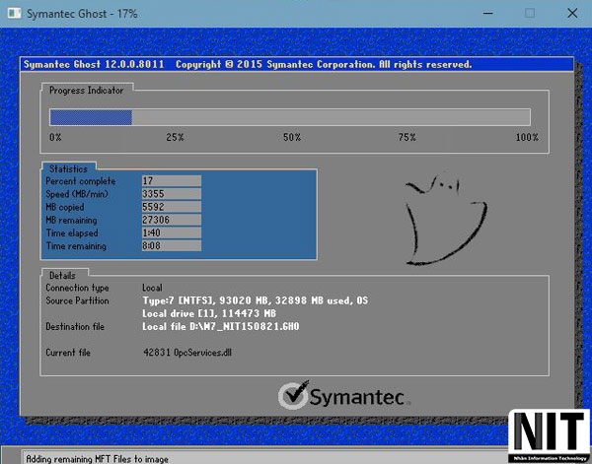The height and width of the screenshot is (464, 592).
Task: Click the MB remaining value 27306
Action: click(172, 220)
